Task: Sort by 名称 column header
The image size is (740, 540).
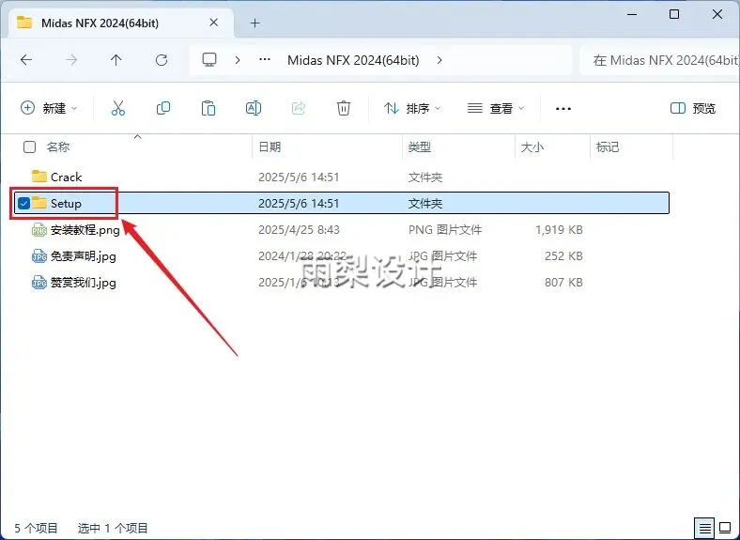Action: tap(58, 147)
